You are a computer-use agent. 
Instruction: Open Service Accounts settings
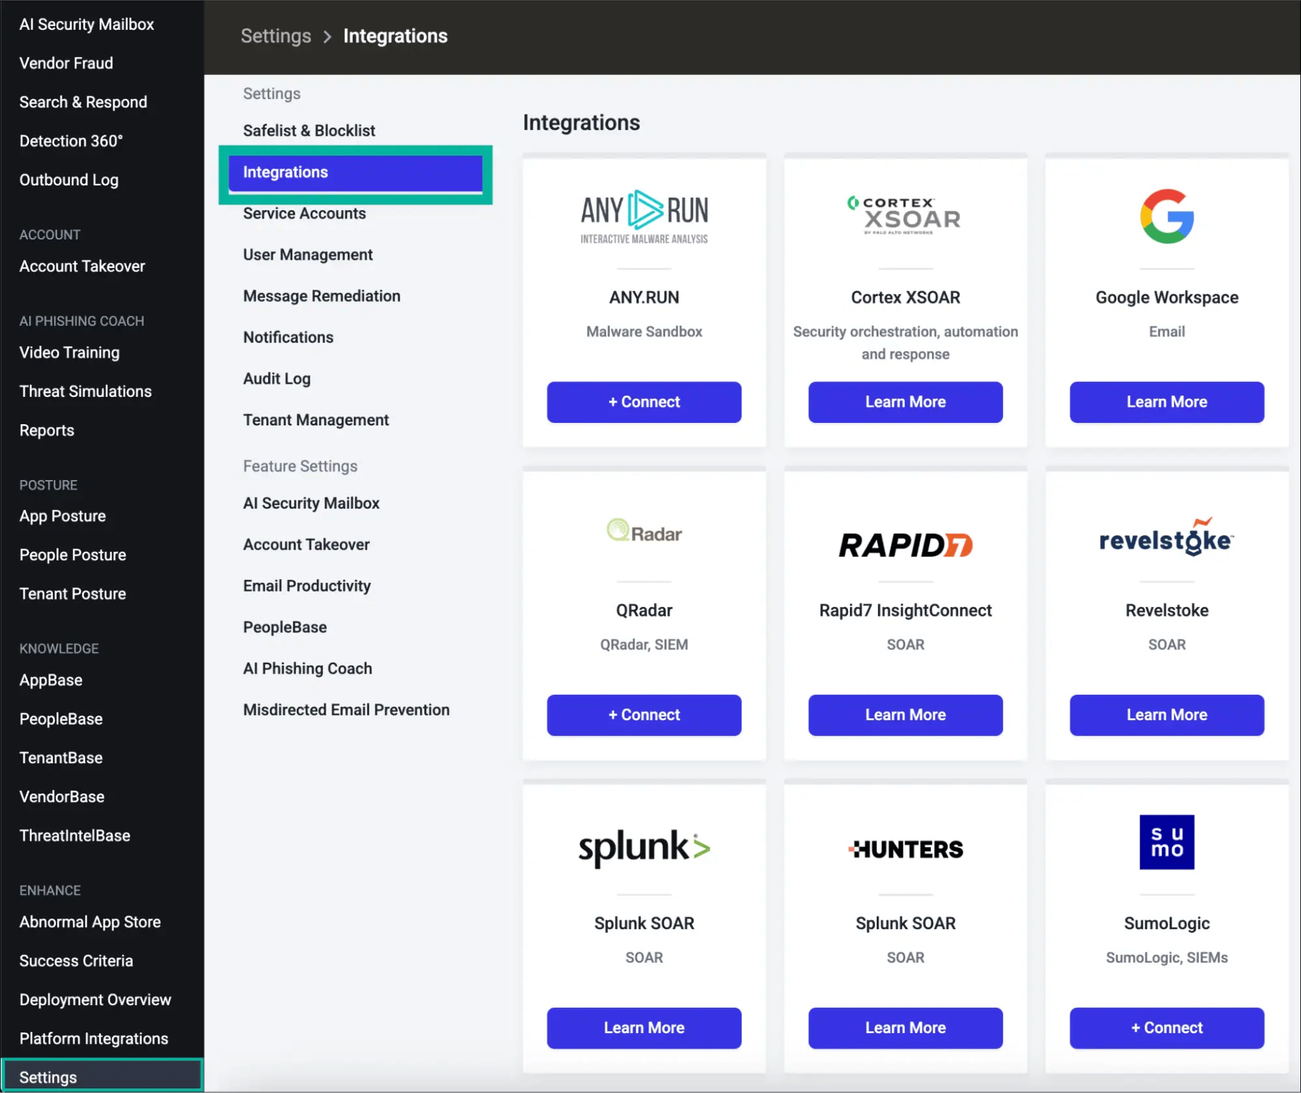[x=305, y=213]
